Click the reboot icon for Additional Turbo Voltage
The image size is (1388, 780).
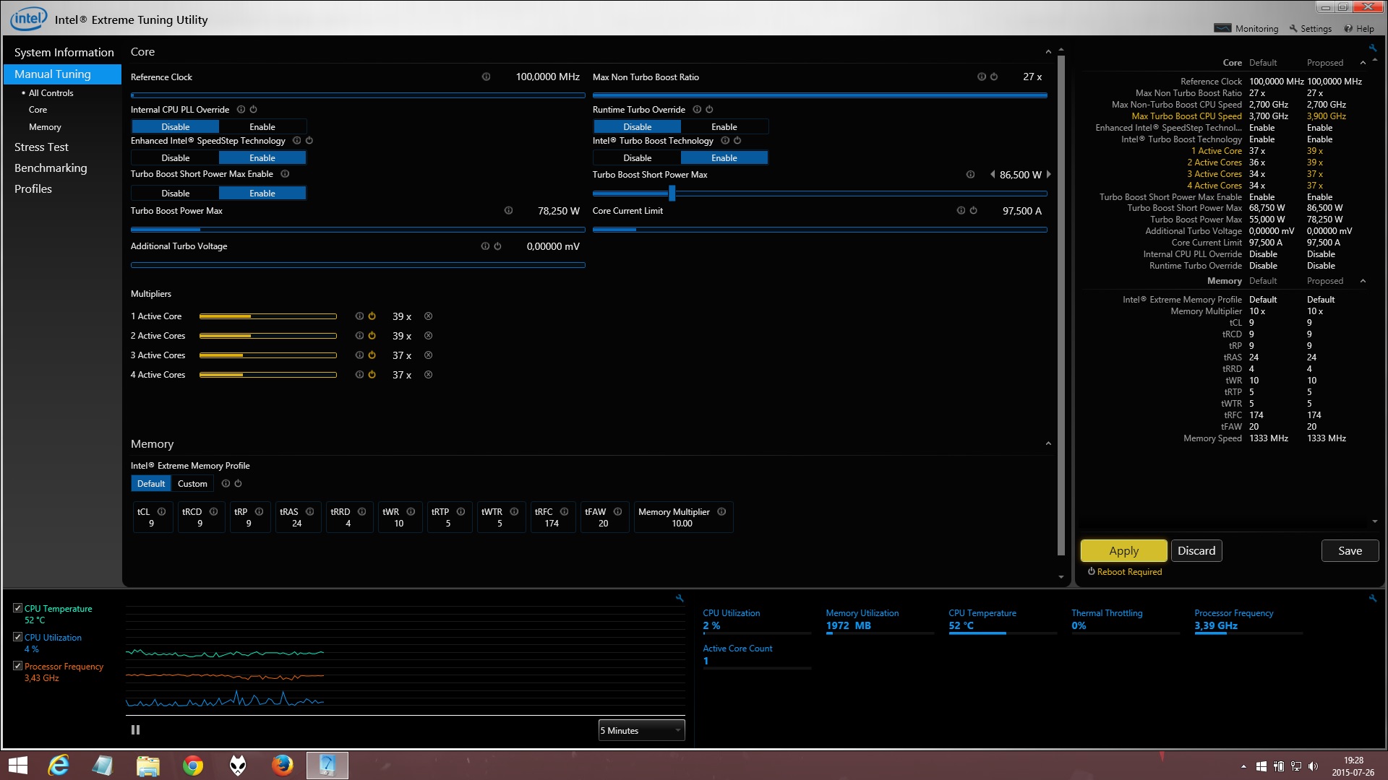[497, 246]
